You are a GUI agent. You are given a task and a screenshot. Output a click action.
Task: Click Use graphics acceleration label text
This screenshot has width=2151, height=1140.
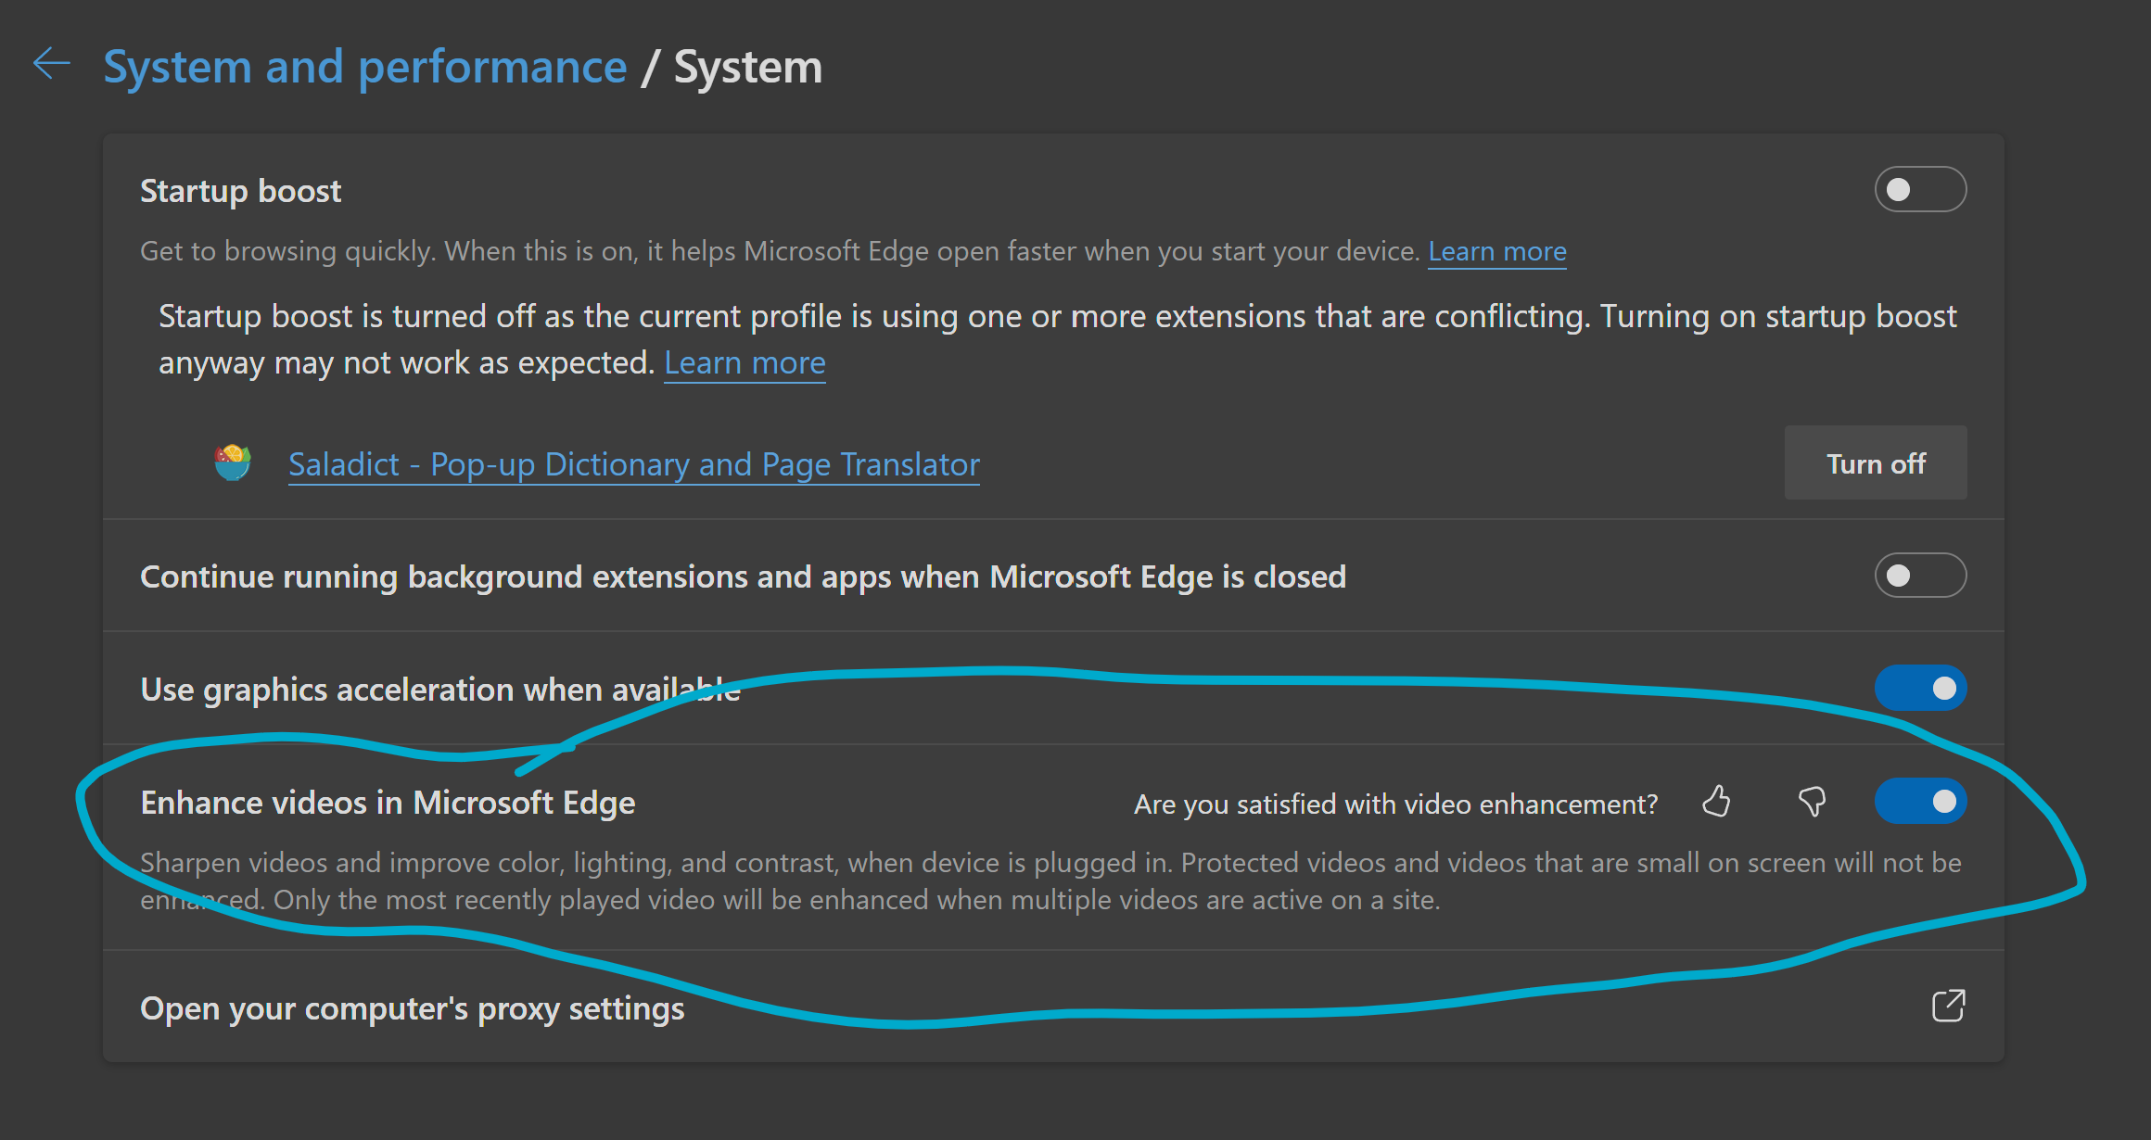coord(439,690)
